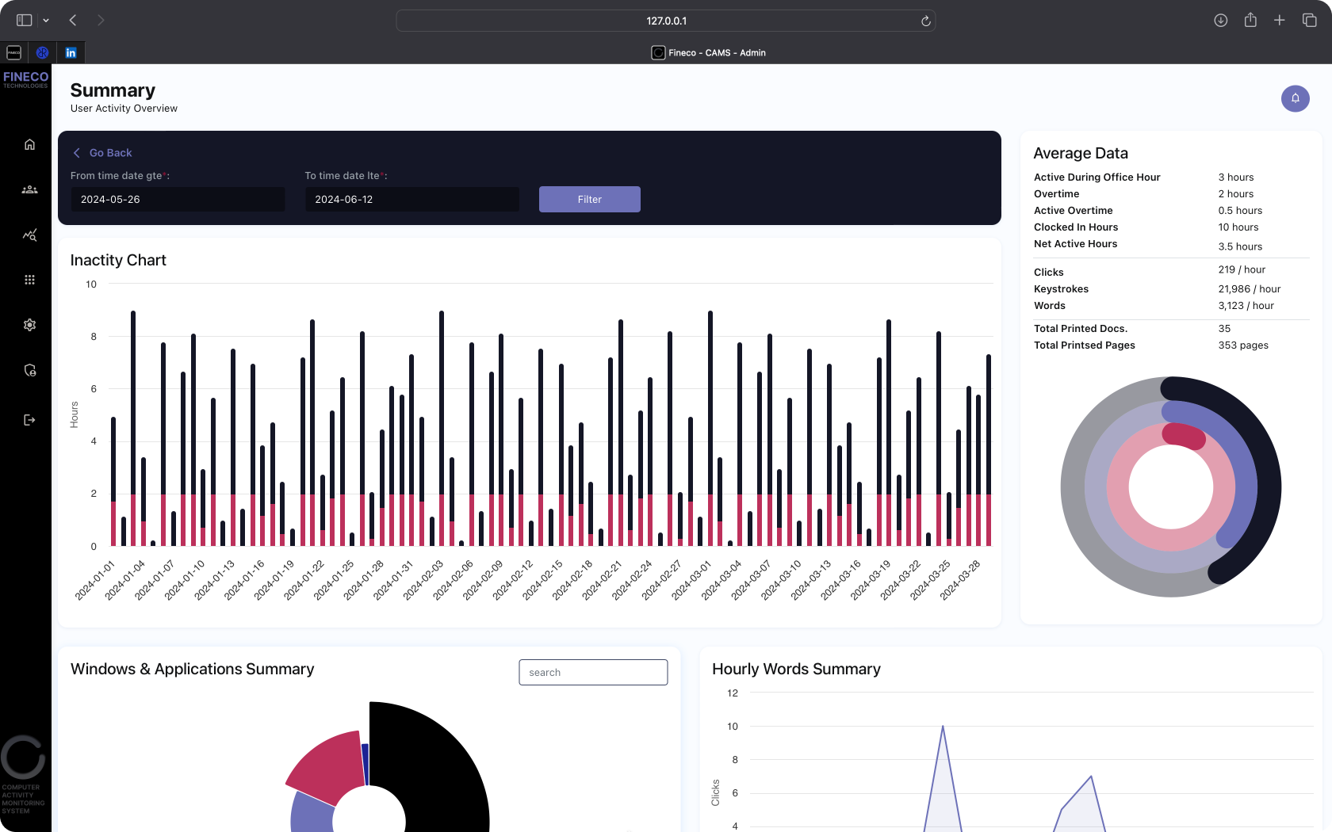Select the security shield icon in sidebar

click(29, 370)
